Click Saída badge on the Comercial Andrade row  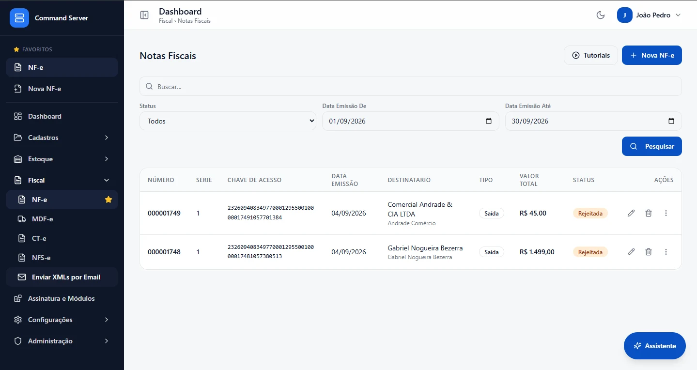pos(492,213)
